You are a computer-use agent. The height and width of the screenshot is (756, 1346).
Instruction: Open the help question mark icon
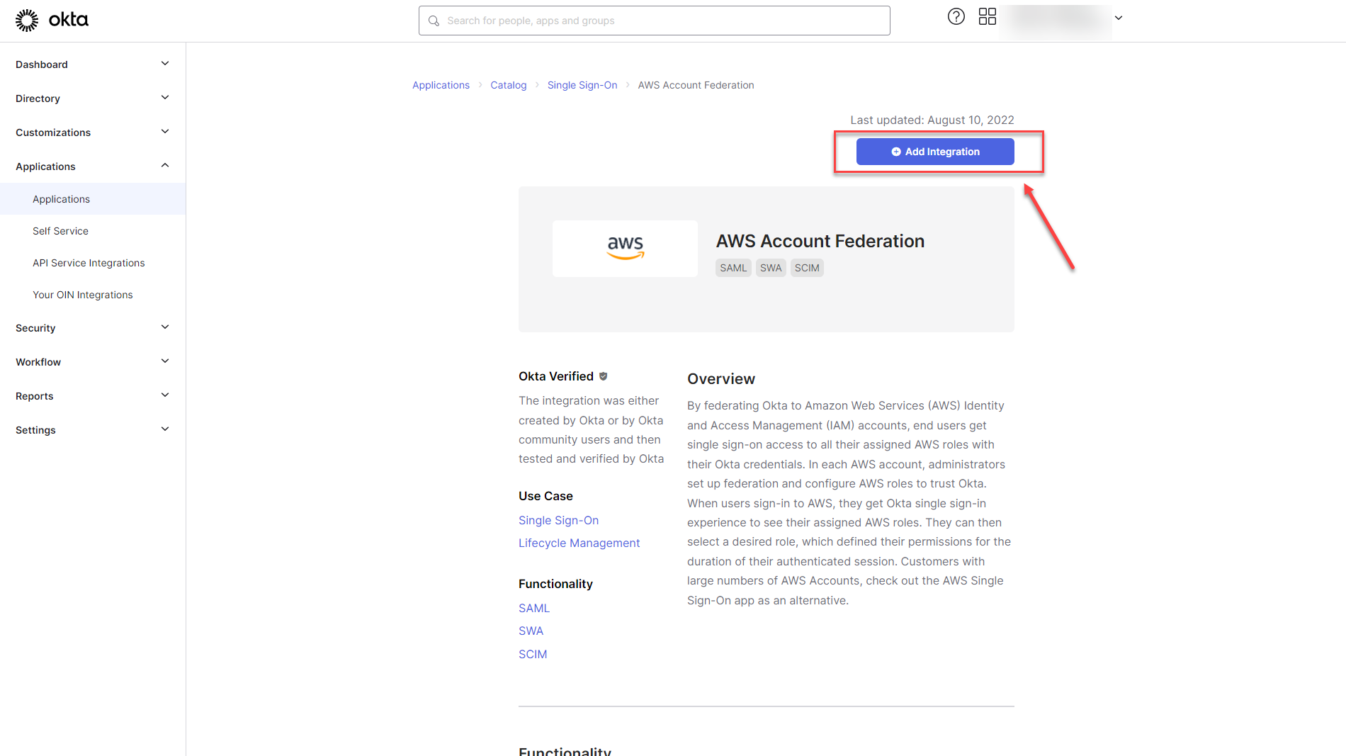(956, 16)
